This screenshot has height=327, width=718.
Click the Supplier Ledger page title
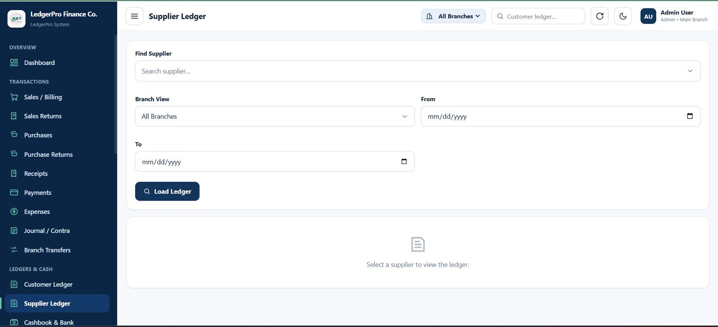click(177, 16)
